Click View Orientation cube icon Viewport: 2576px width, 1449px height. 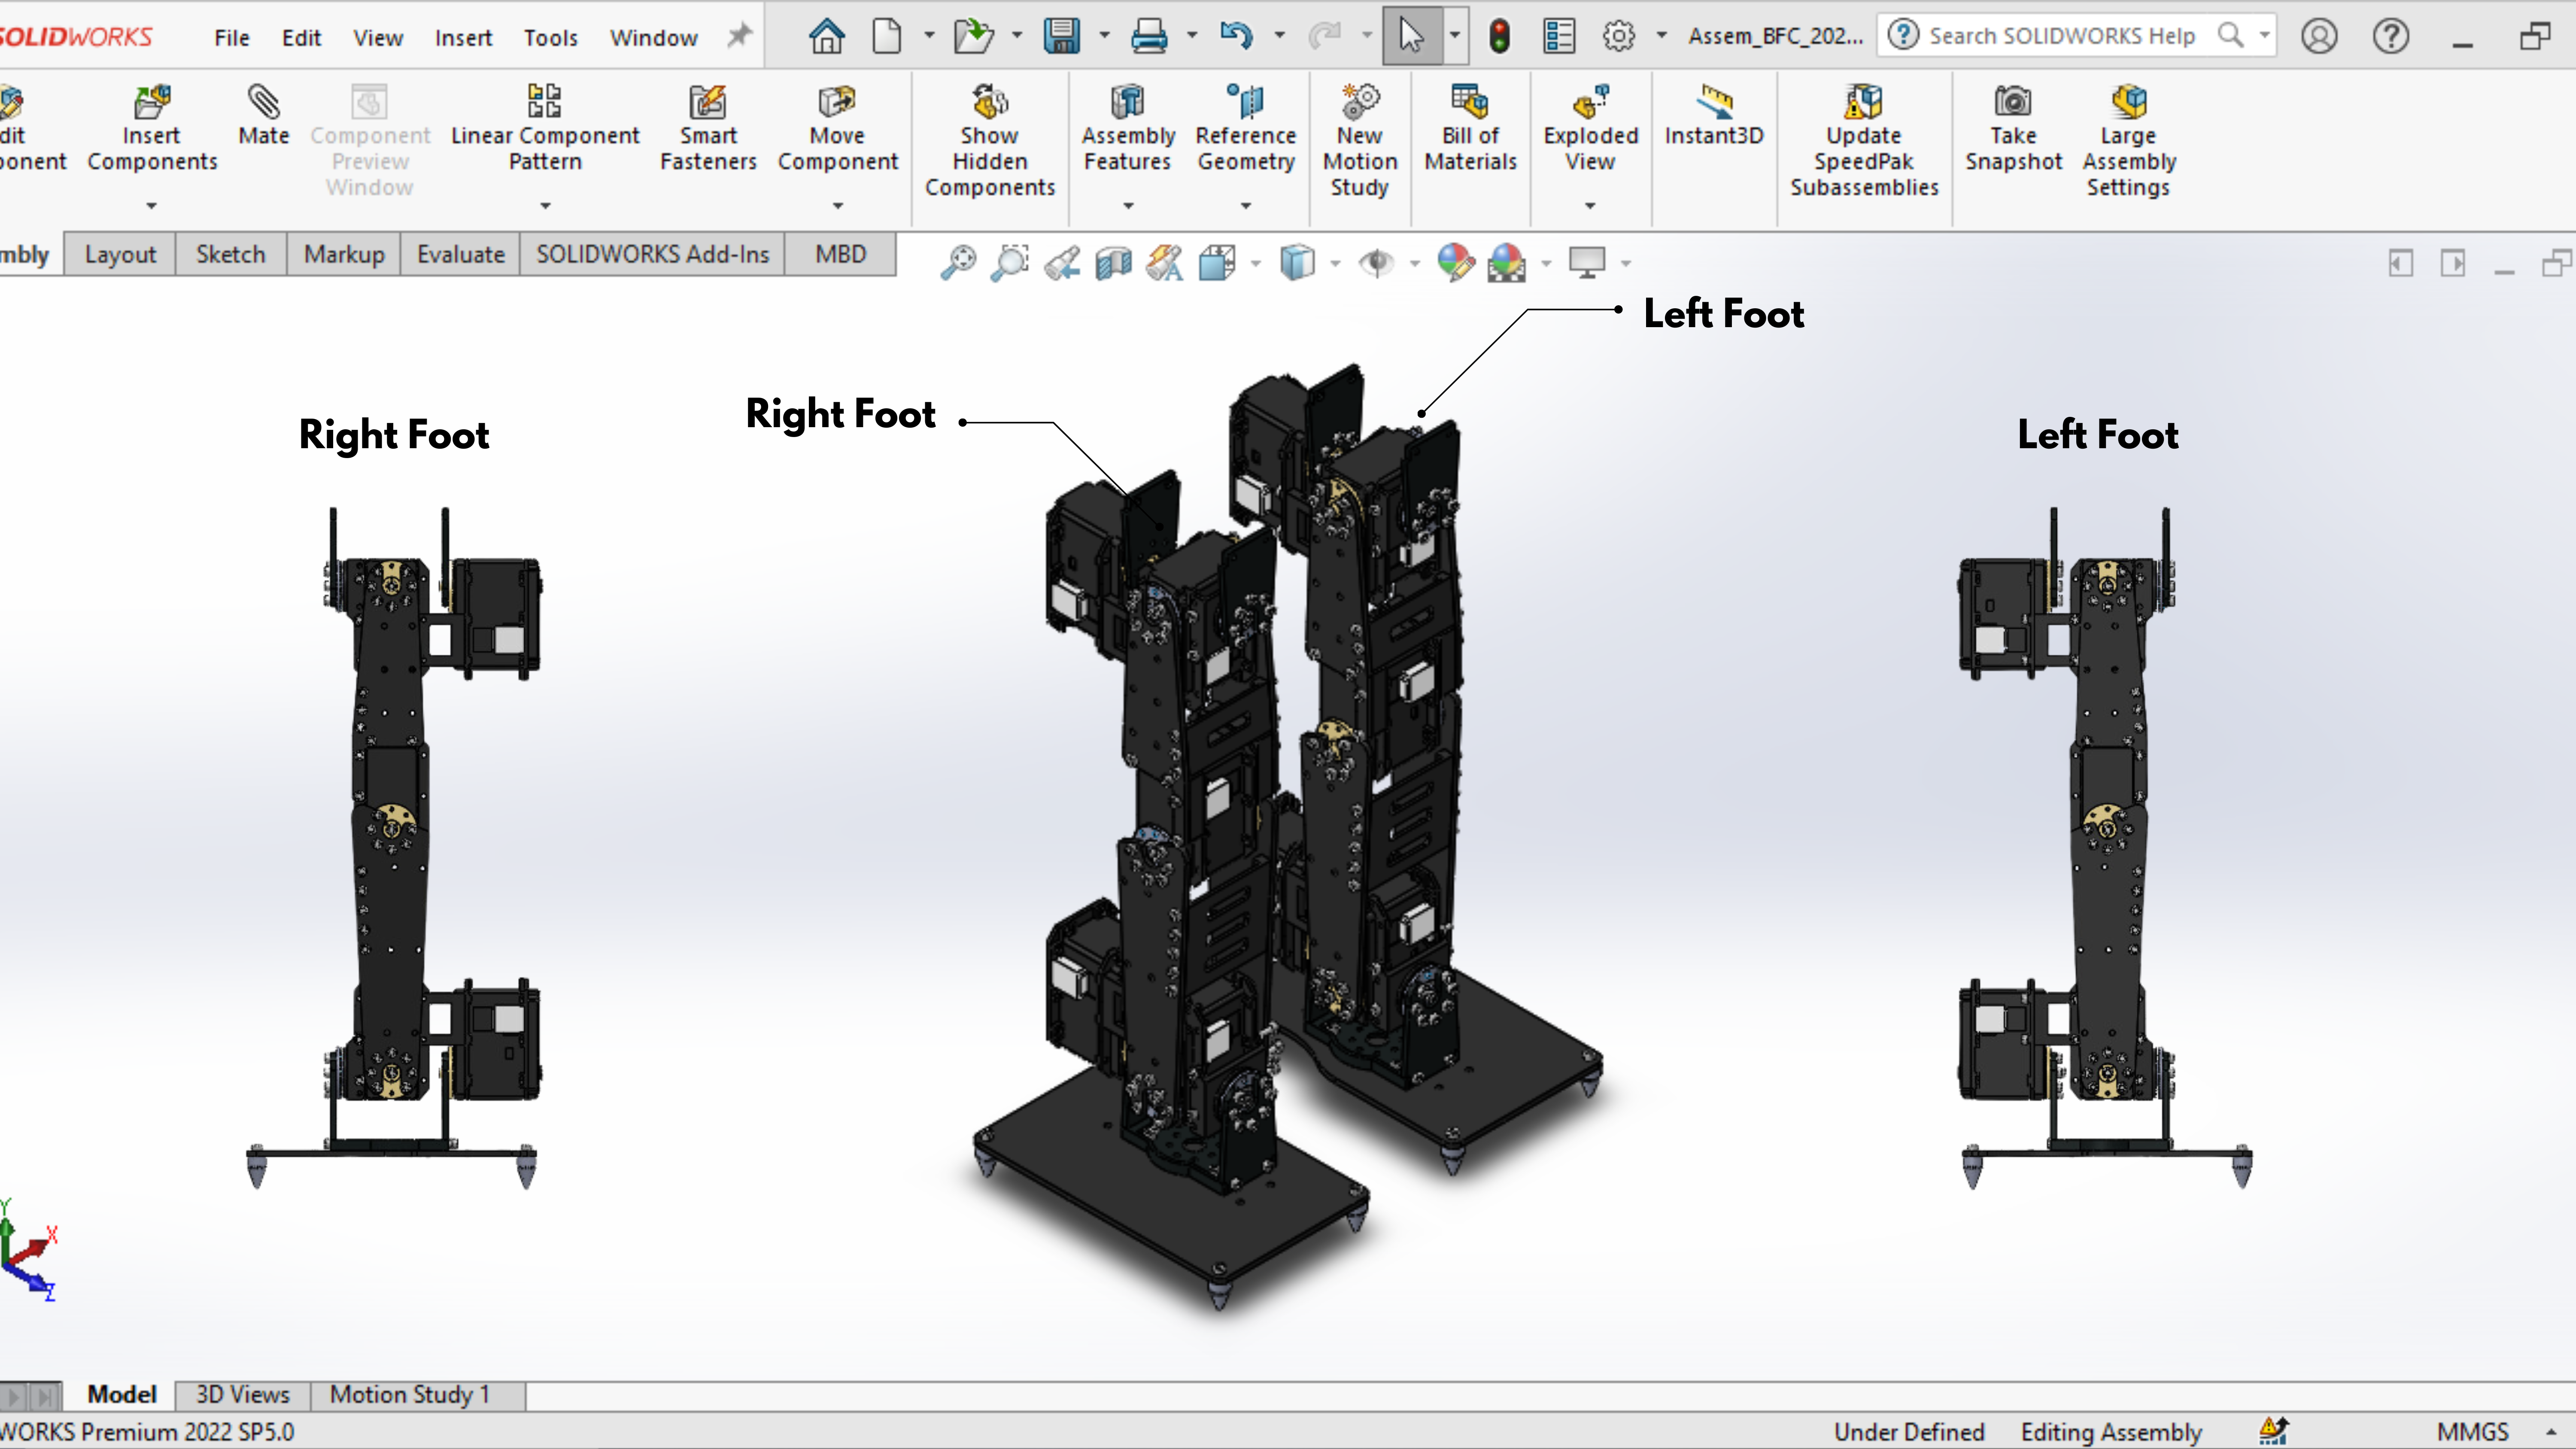click(x=1218, y=263)
